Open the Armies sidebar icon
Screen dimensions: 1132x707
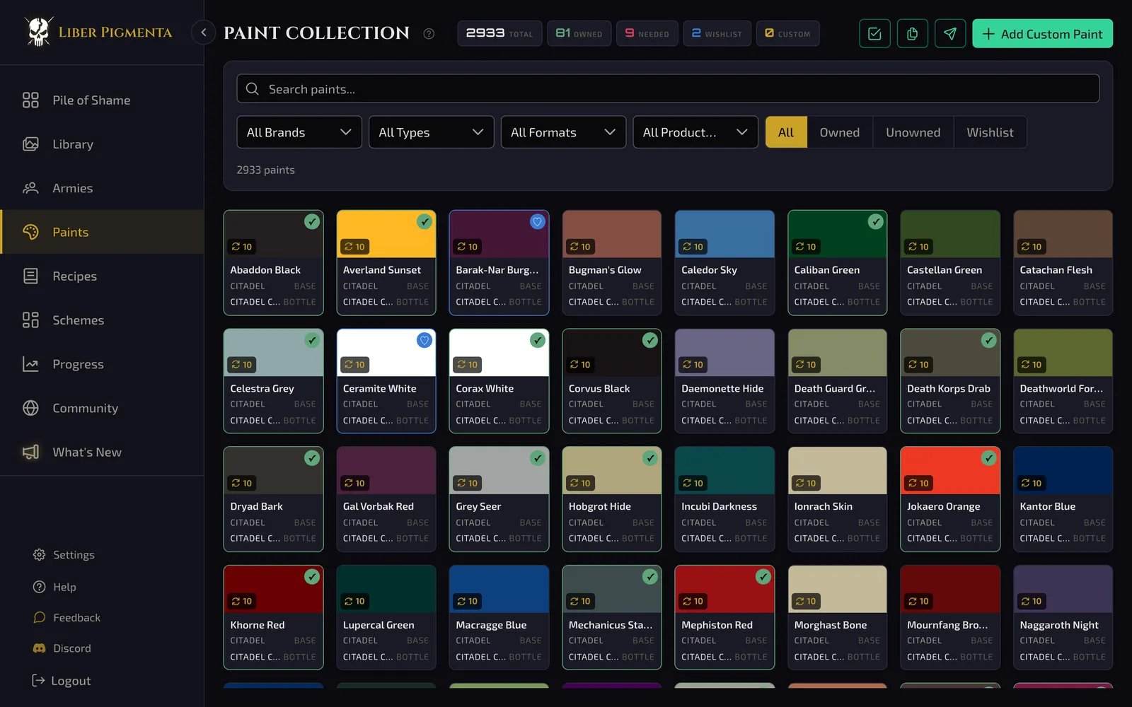pyautogui.click(x=30, y=188)
